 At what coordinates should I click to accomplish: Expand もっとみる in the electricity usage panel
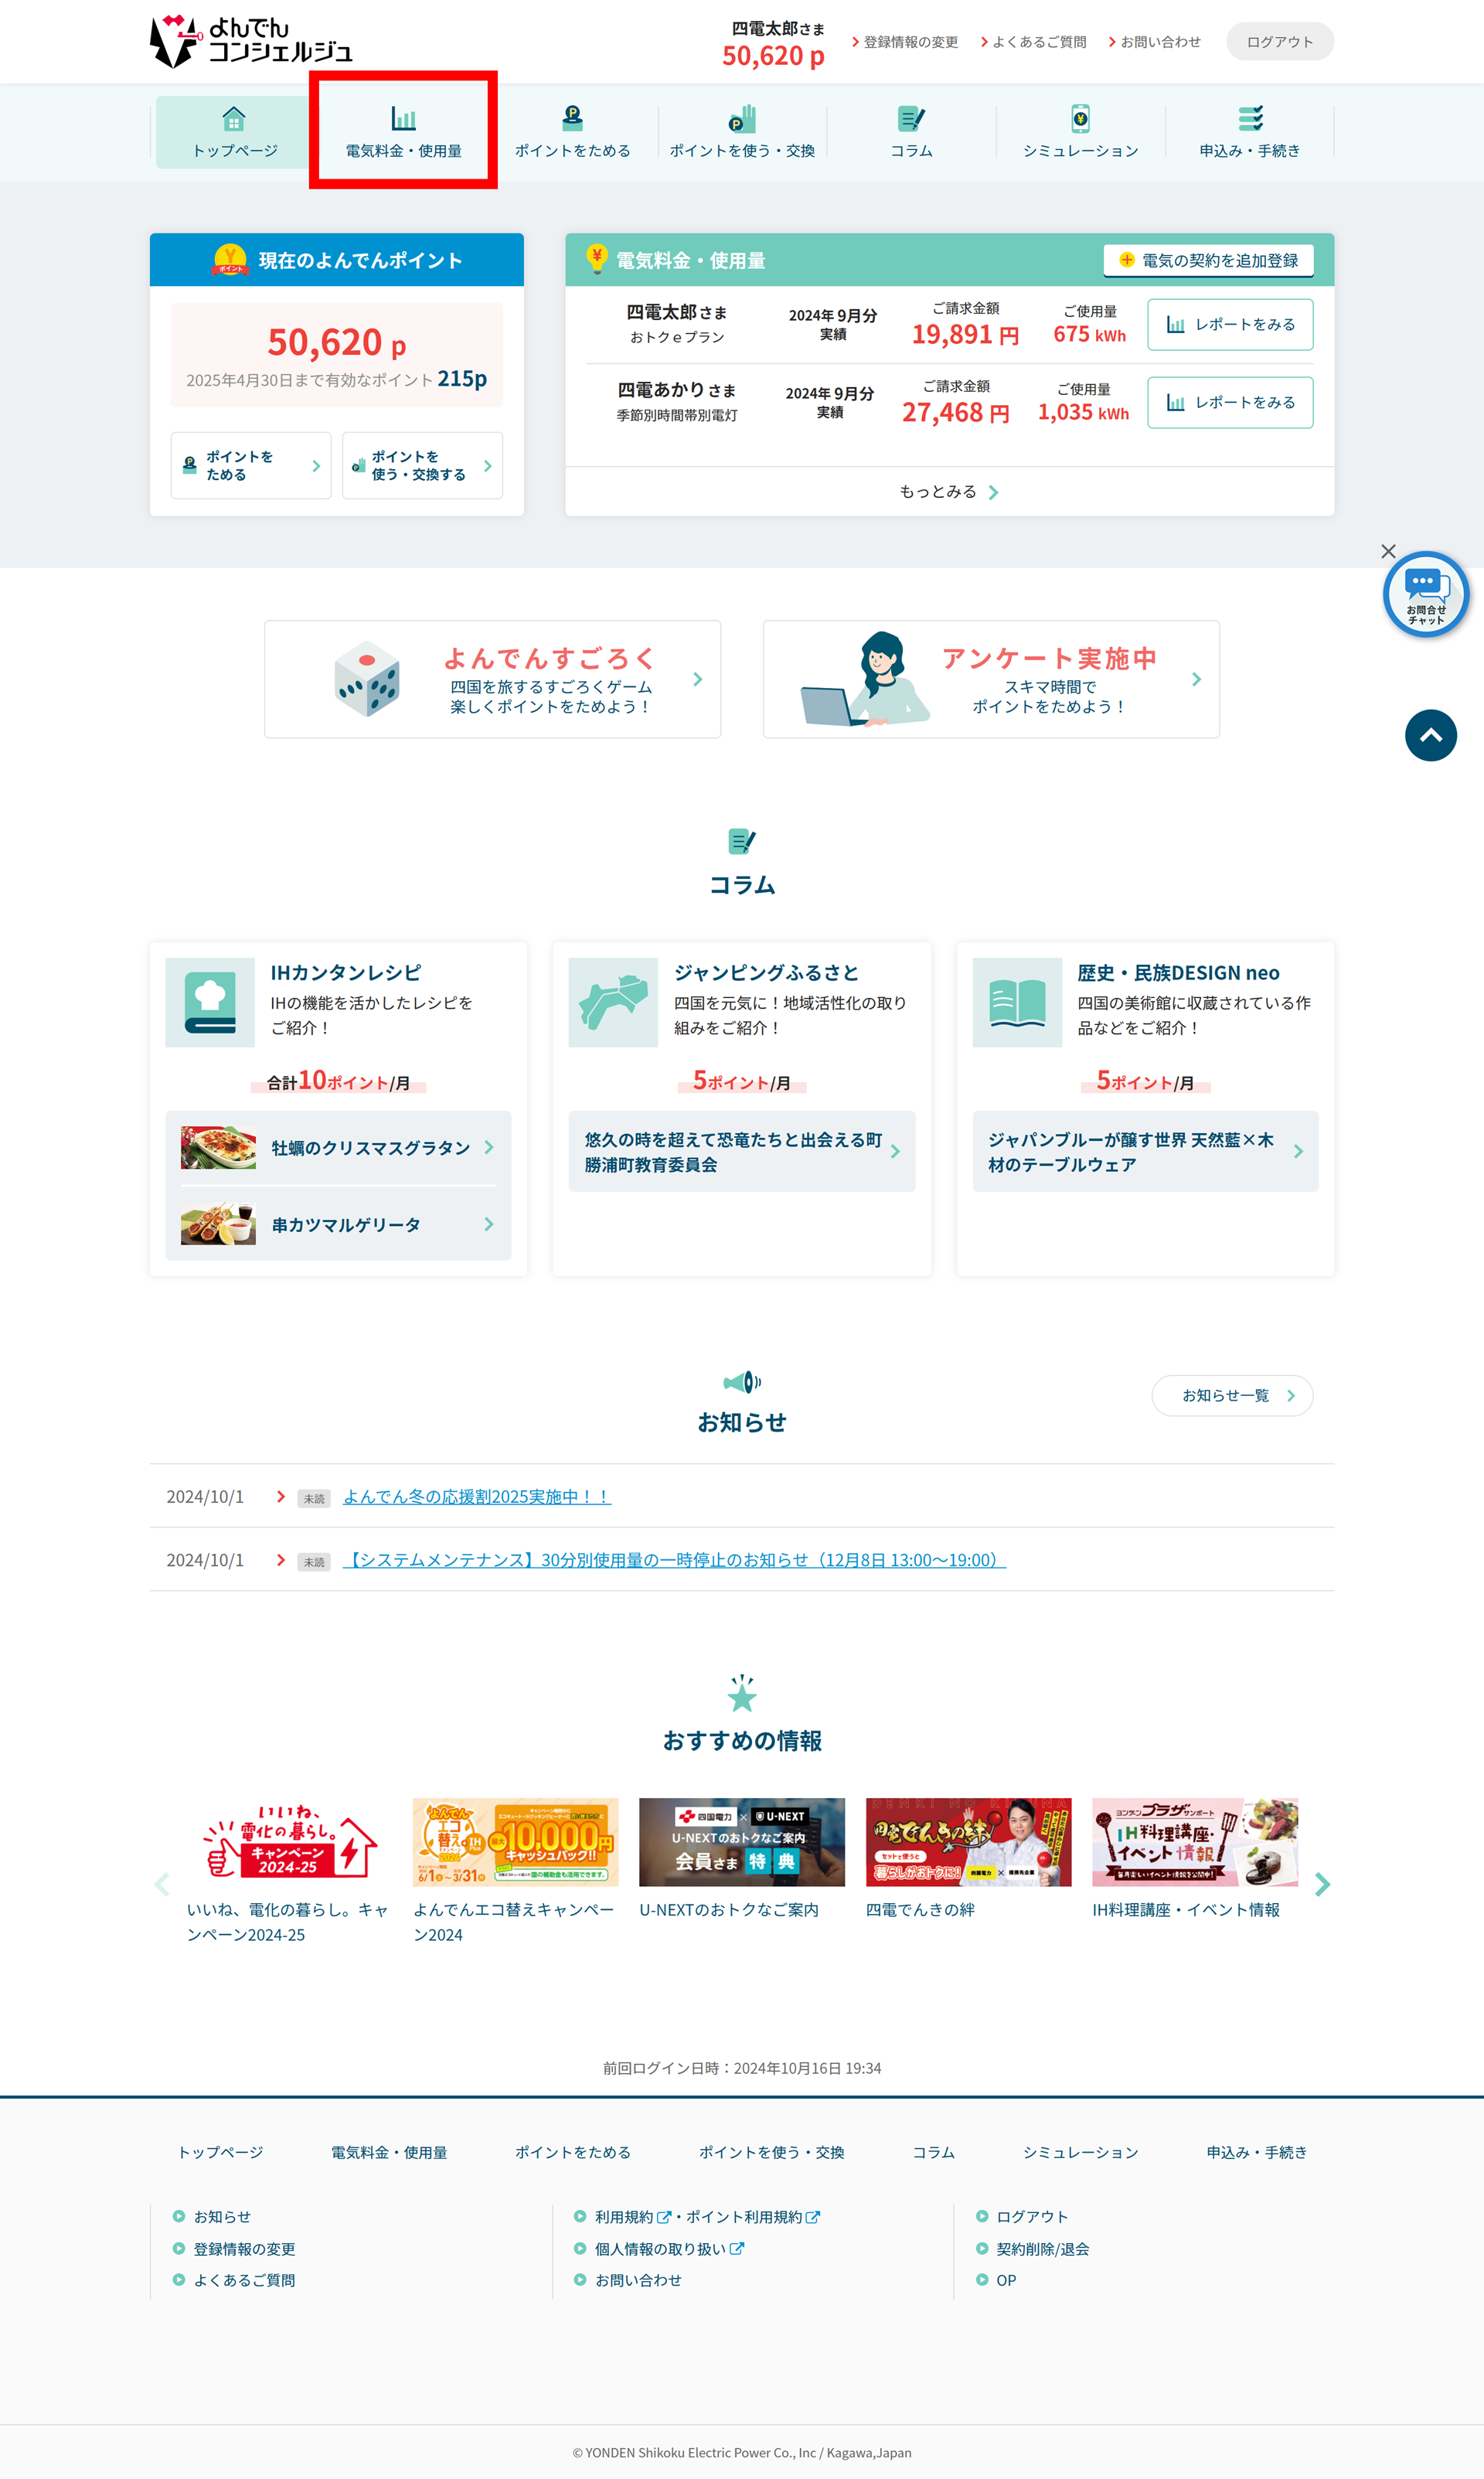(x=948, y=491)
